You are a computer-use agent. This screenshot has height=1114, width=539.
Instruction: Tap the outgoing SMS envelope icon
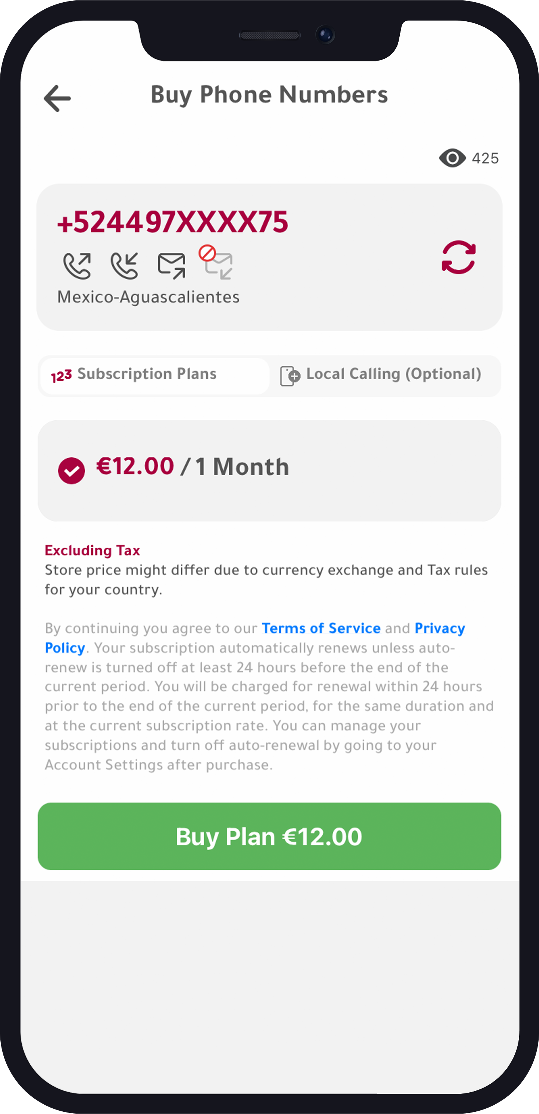pos(172,265)
